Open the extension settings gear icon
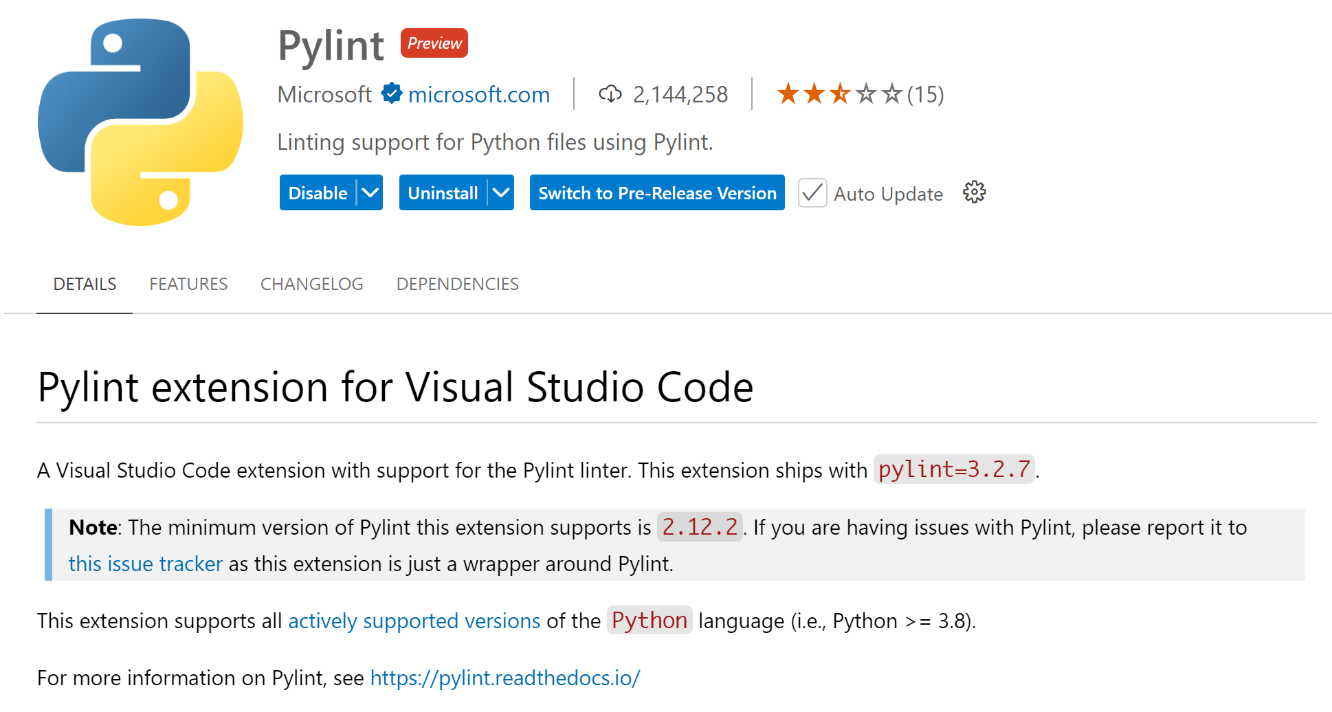 (x=974, y=192)
